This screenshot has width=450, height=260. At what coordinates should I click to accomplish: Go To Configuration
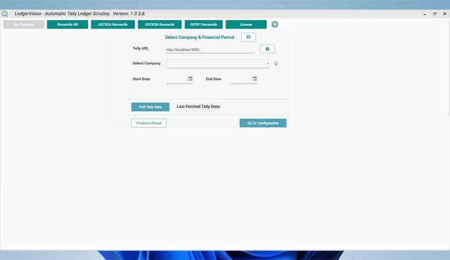[263, 123]
